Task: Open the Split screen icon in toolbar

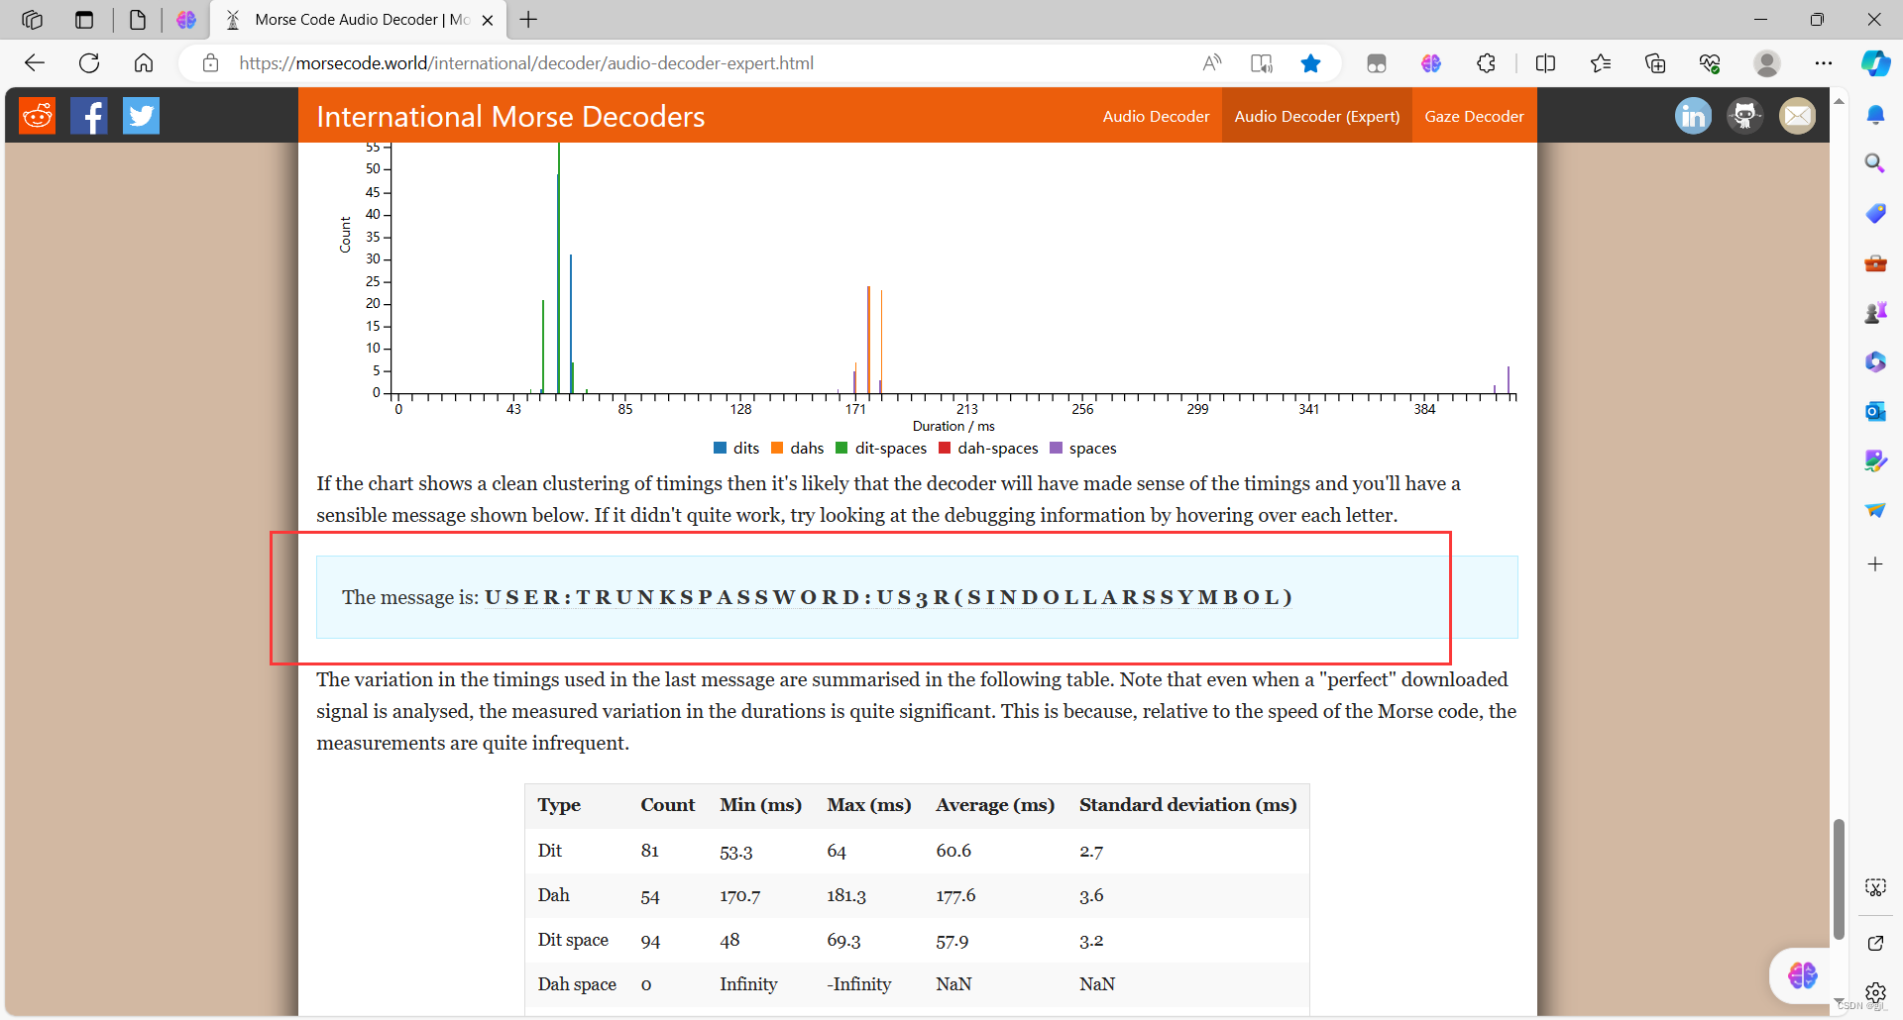Action: click(x=1545, y=63)
